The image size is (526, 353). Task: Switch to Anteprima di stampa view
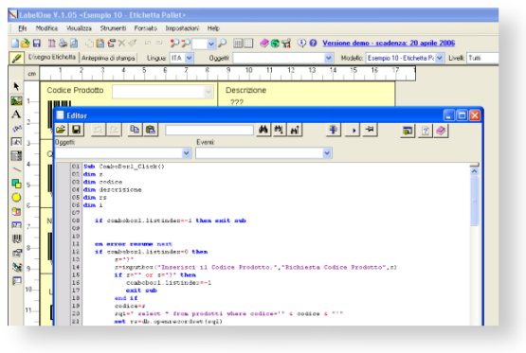tap(108, 58)
